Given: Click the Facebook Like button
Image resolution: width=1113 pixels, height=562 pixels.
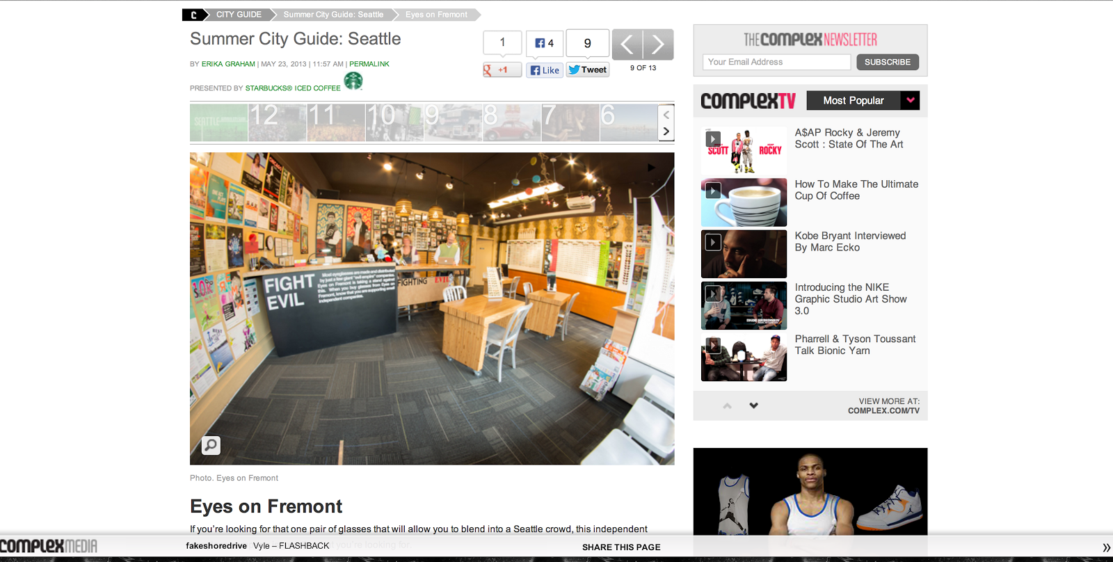Looking at the screenshot, I should pyautogui.click(x=545, y=70).
